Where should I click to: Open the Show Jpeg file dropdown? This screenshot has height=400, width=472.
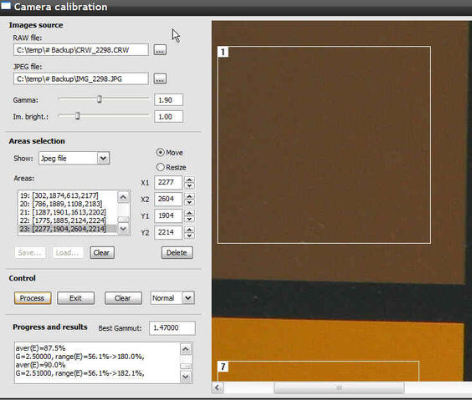pos(103,159)
